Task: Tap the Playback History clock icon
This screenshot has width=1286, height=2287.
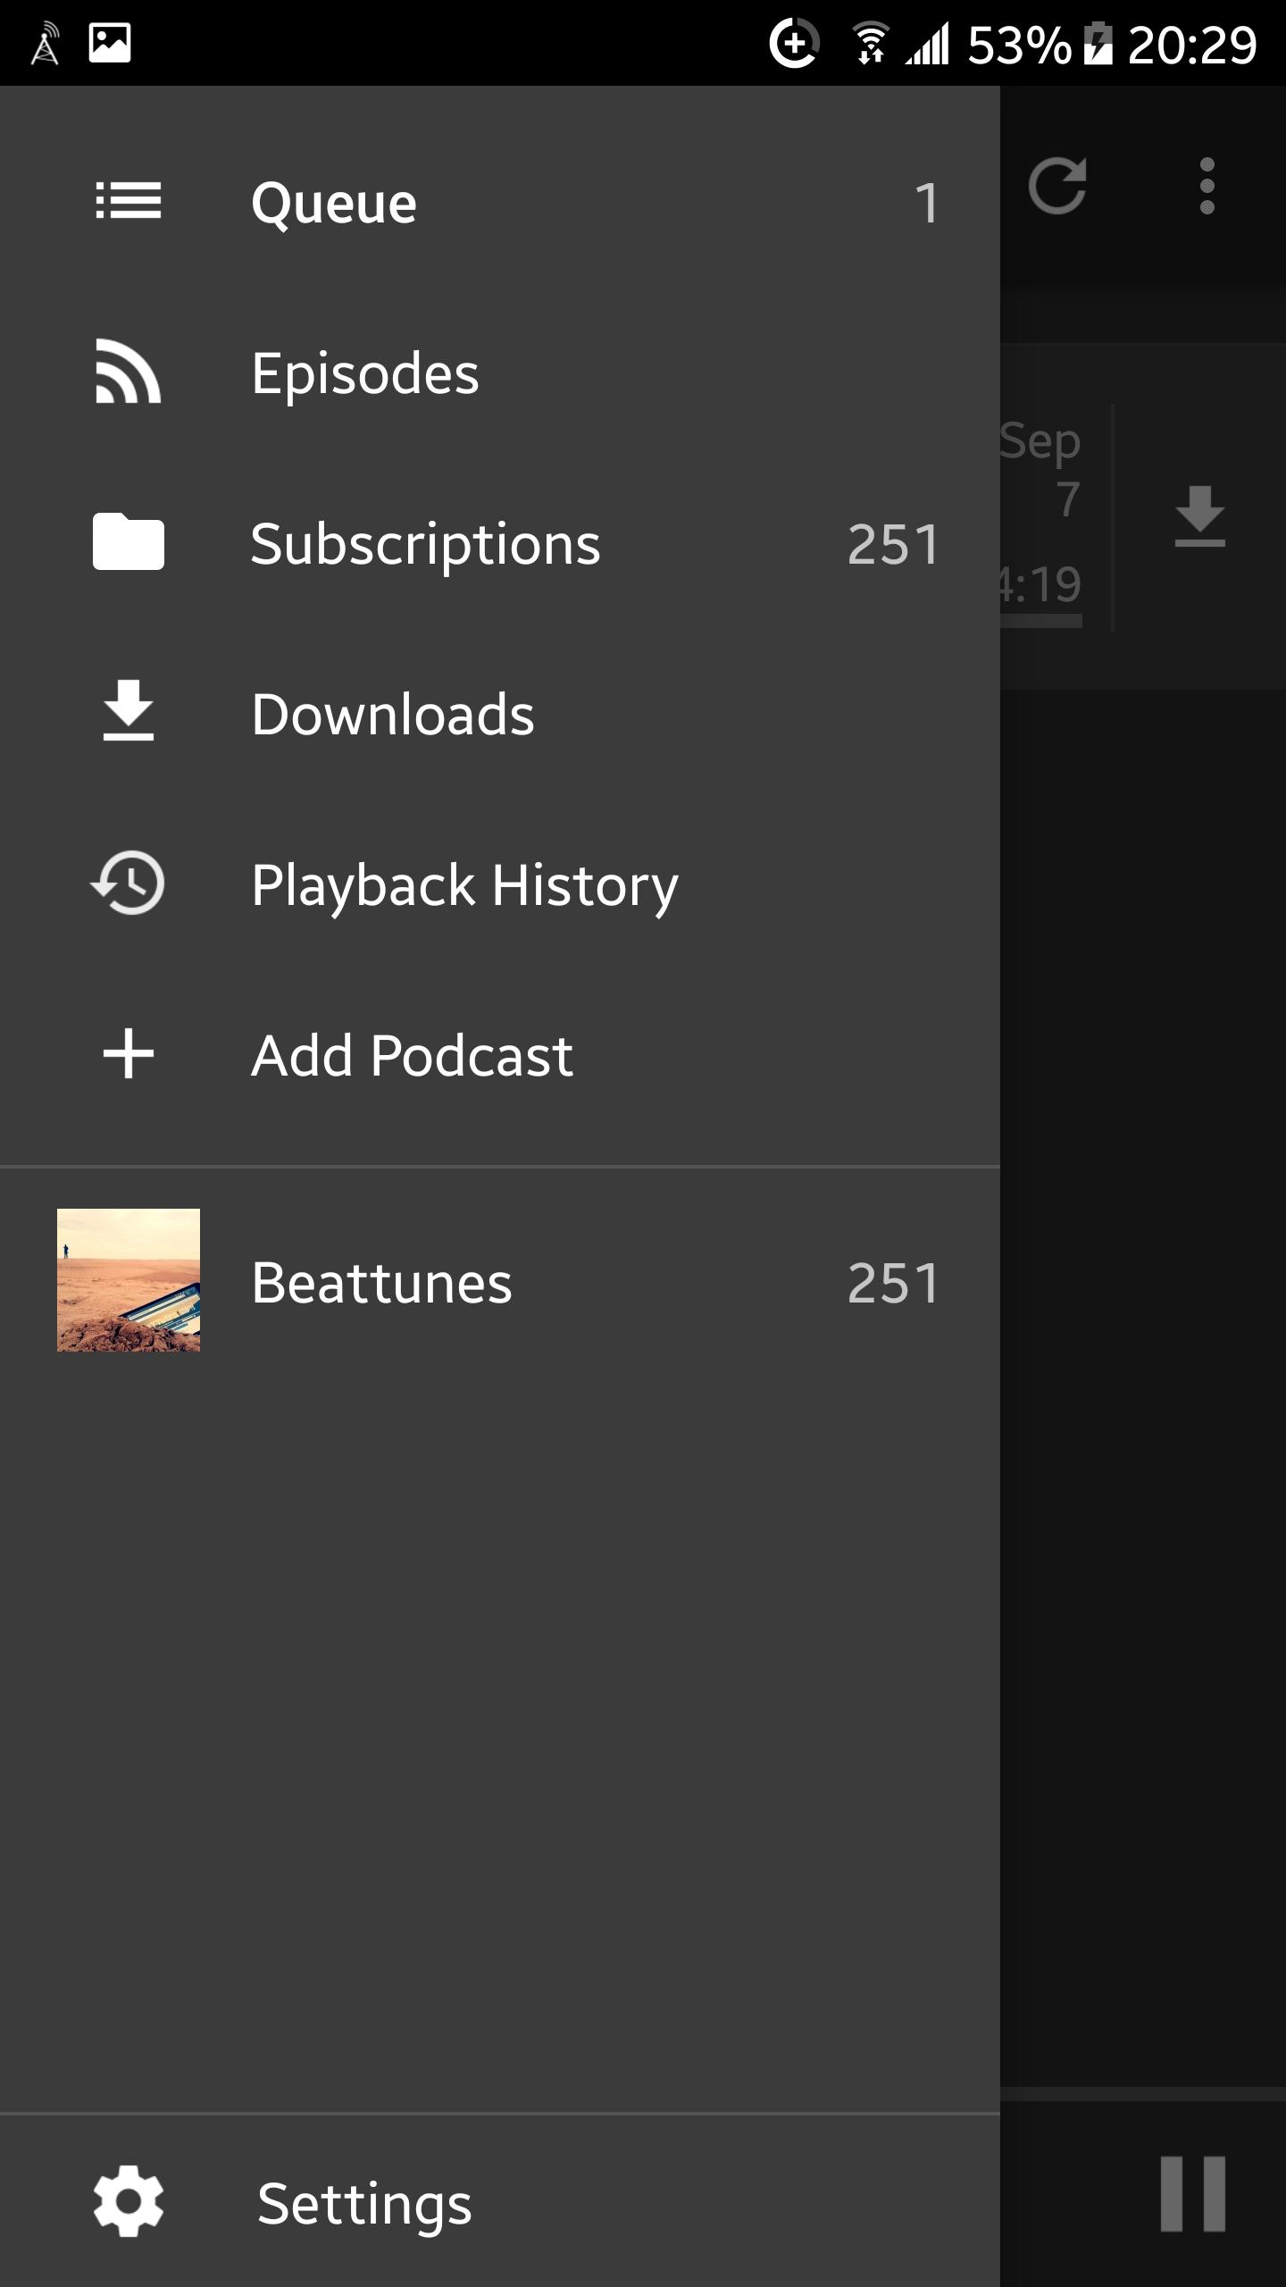Action: 129,883
